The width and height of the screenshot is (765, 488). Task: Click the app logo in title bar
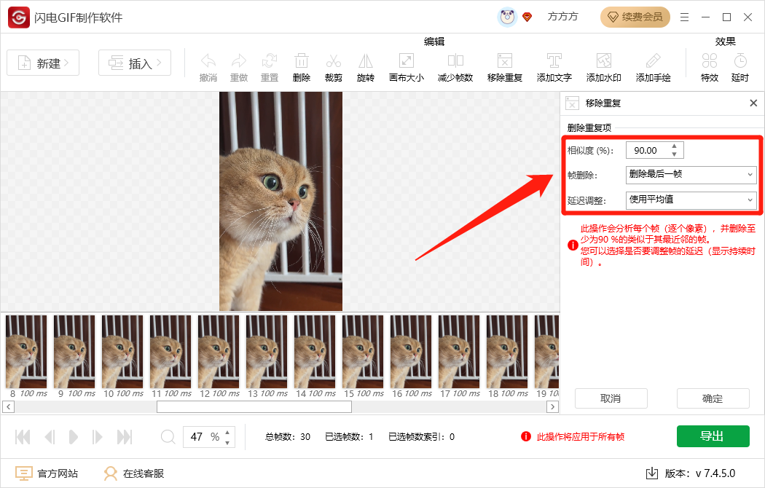click(18, 17)
